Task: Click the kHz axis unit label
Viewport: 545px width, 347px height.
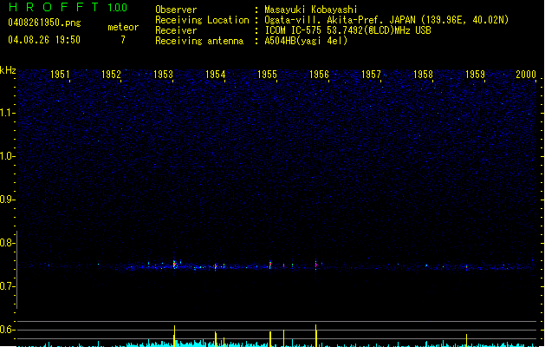Action: [8, 70]
